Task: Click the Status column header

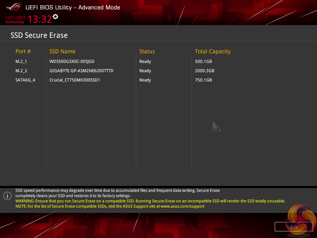Action: click(147, 51)
